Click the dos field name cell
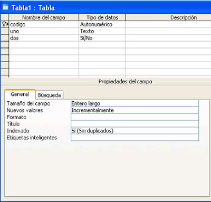211x202 pixels. (x=44, y=38)
